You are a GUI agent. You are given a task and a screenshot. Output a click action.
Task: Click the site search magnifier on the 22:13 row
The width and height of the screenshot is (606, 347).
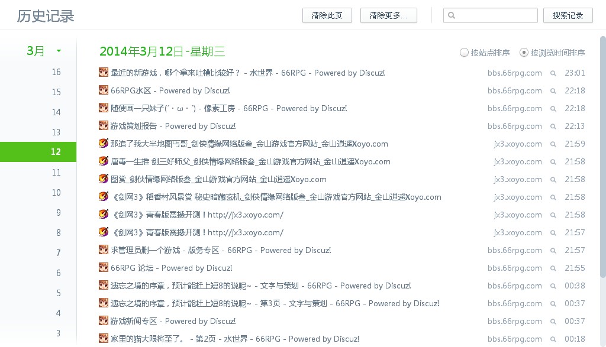click(x=553, y=127)
